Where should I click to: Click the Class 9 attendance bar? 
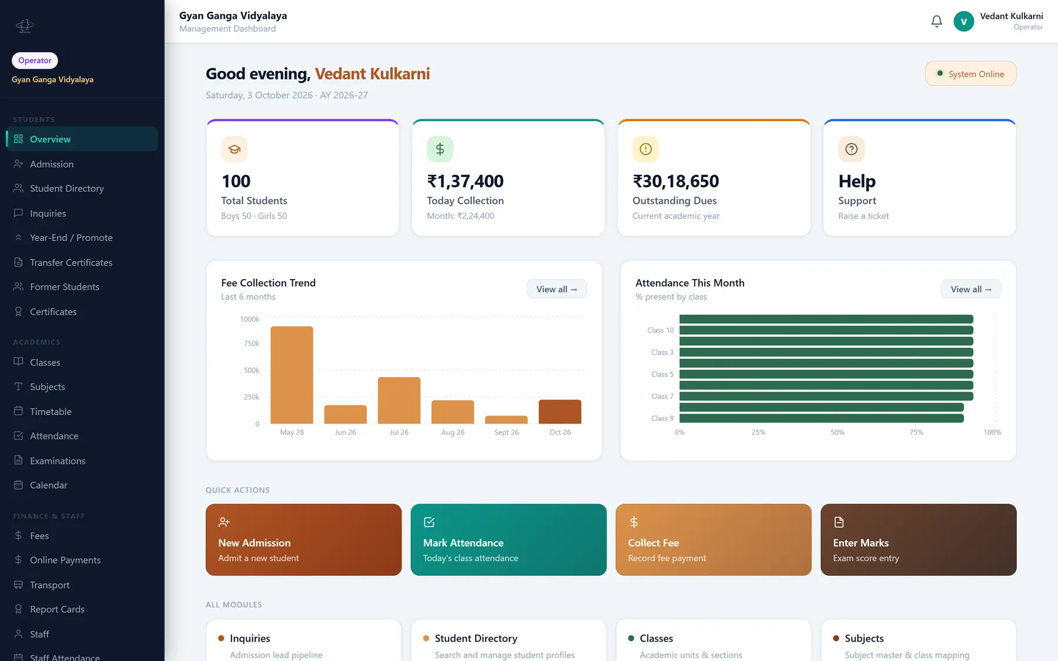click(822, 418)
